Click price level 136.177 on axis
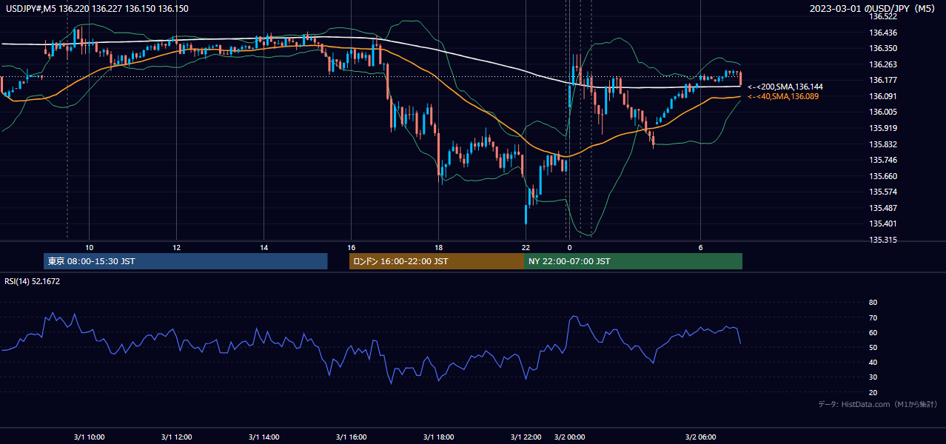The image size is (946, 444). (x=883, y=81)
